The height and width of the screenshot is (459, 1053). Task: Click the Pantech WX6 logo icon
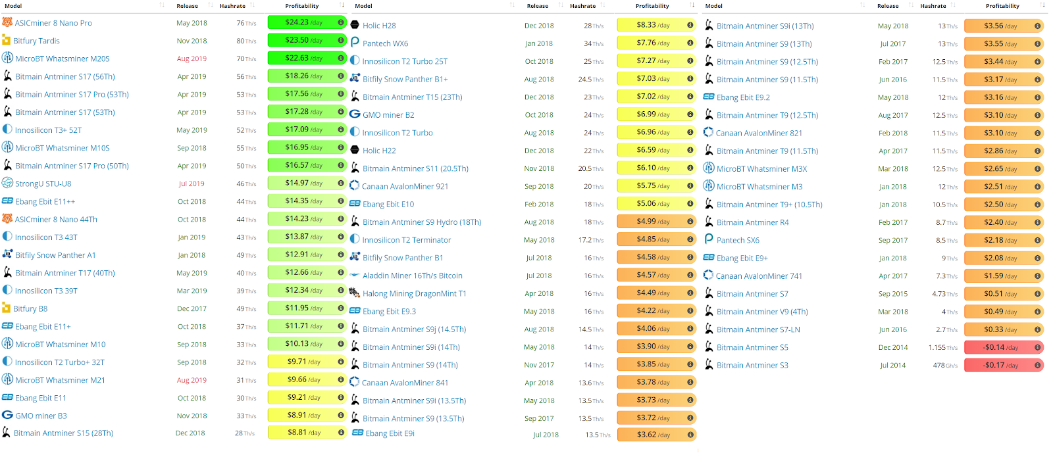click(x=355, y=43)
